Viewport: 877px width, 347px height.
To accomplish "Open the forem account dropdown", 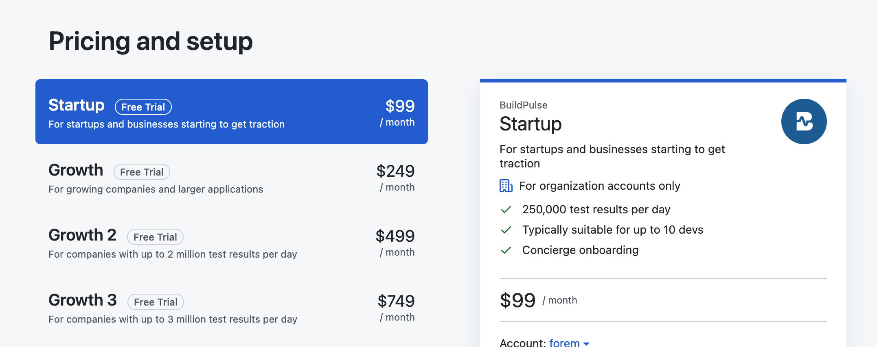I will pyautogui.click(x=565, y=343).
